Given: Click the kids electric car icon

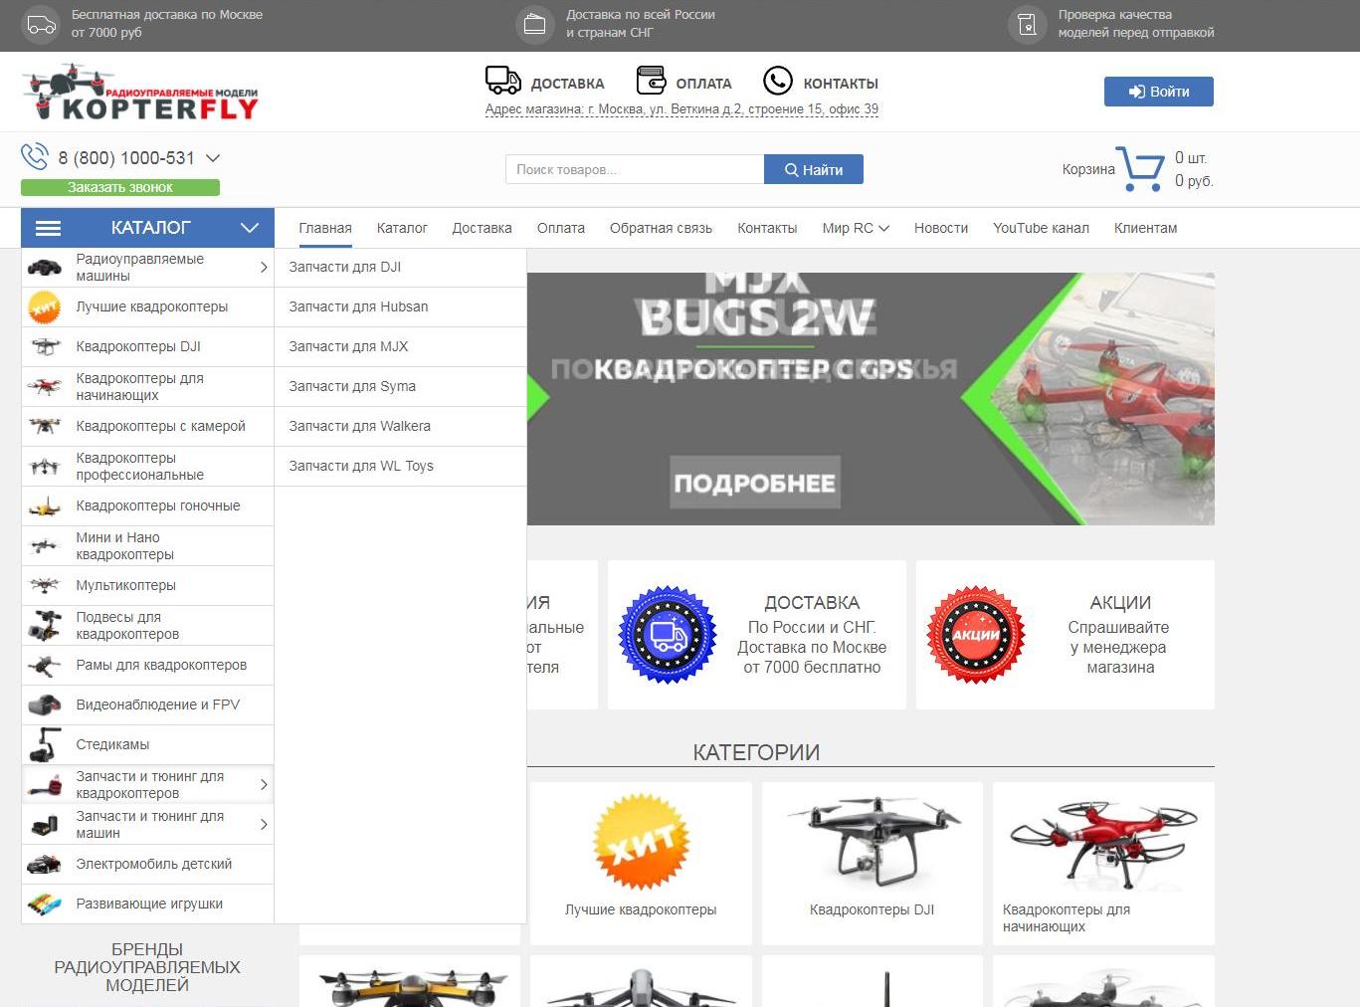Looking at the screenshot, I should pos(45,865).
